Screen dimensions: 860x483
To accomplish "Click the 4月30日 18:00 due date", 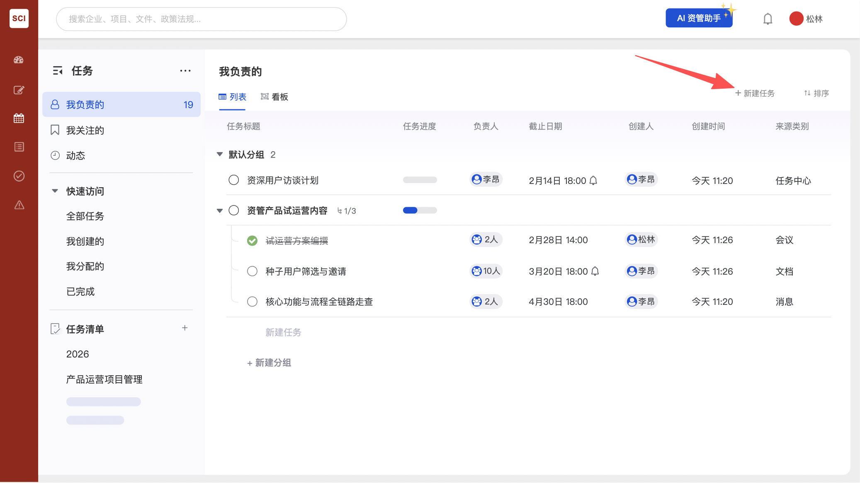I will pyautogui.click(x=558, y=302).
